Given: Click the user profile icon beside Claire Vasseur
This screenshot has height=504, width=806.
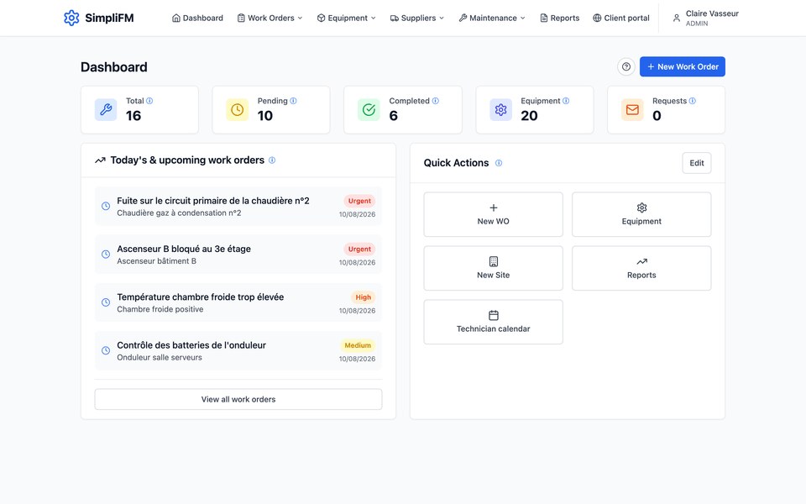Looking at the screenshot, I should tap(677, 18).
